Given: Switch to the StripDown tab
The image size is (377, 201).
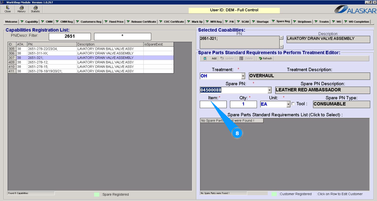Looking at the screenshot, I should [302, 22].
